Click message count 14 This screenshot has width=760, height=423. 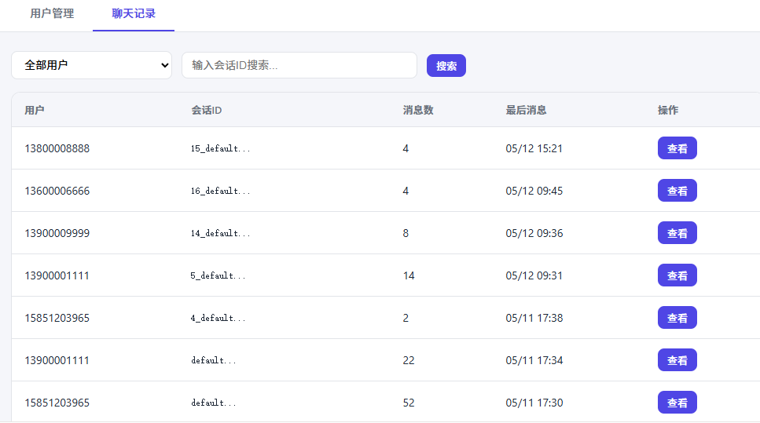(409, 275)
